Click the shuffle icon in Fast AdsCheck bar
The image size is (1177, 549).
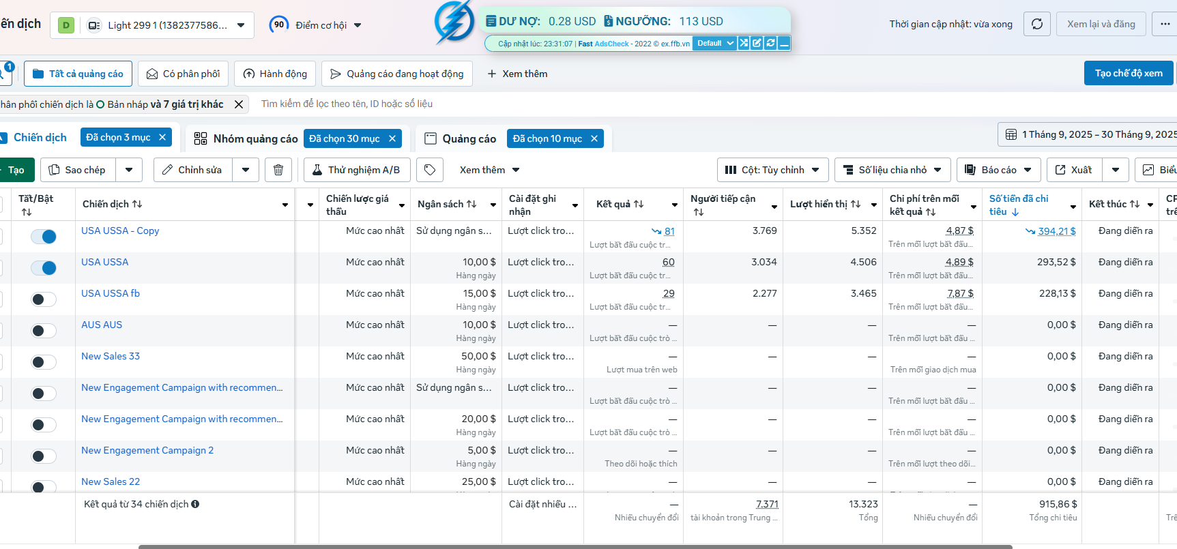point(744,43)
